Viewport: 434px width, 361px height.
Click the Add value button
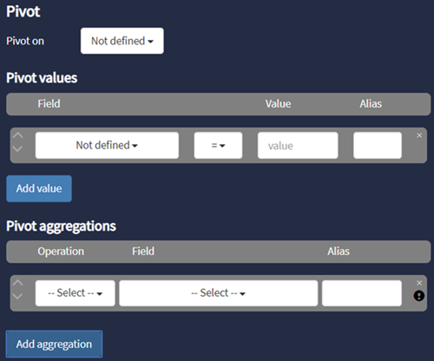(39, 188)
